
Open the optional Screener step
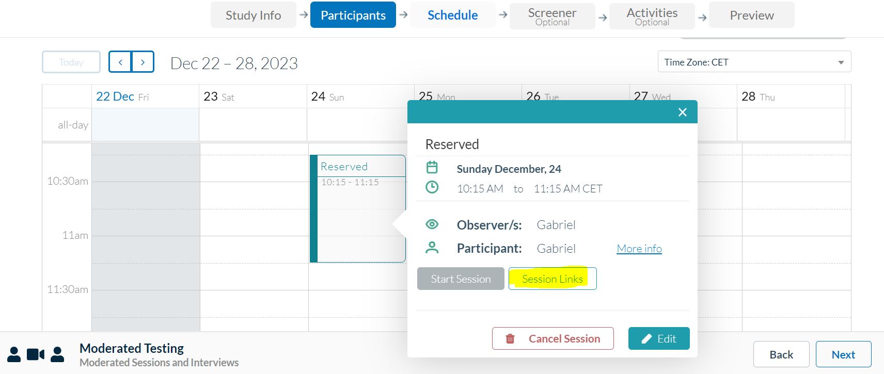click(x=552, y=16)
